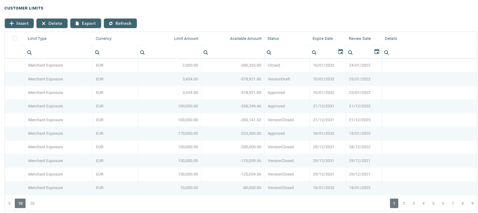
Task: Open the Review Date calendar picker
Action: point(377,52)
